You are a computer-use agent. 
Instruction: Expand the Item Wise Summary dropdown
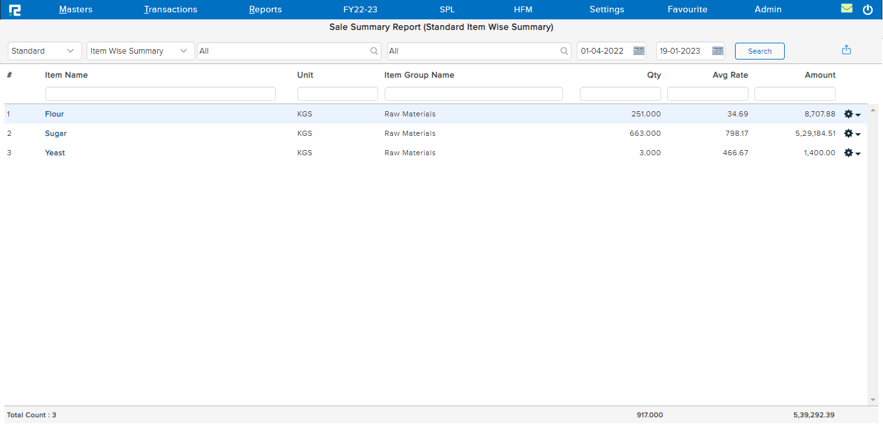coord(140,51)
